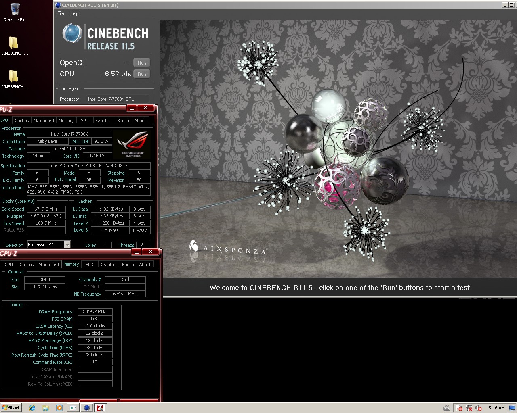Click the rendered spheres scene image

pyautogui.click(x=338, y=149)
